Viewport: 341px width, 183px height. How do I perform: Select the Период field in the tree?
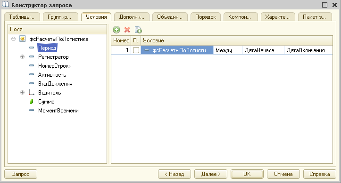[48, 48]
